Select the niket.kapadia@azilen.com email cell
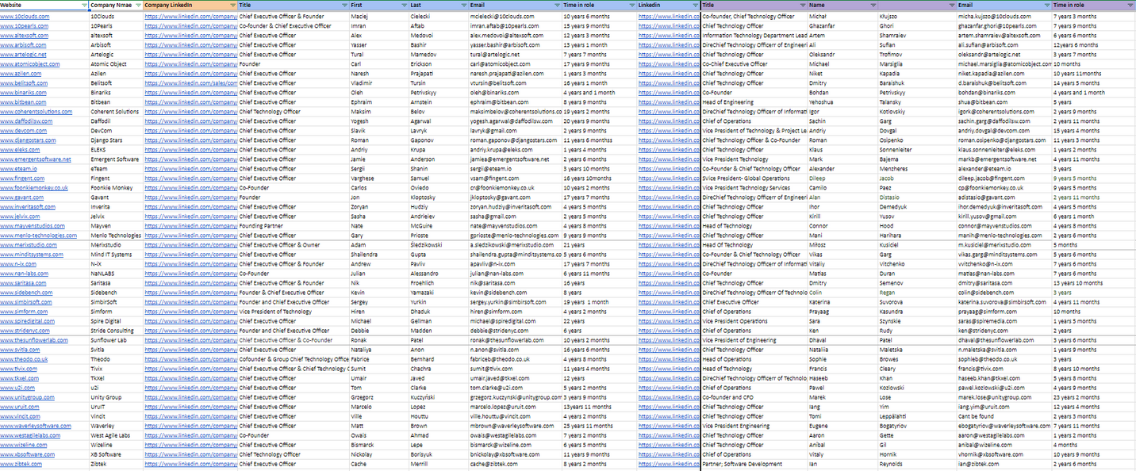This screenshot has width=1136, height=471. (x=1004, y=74)
